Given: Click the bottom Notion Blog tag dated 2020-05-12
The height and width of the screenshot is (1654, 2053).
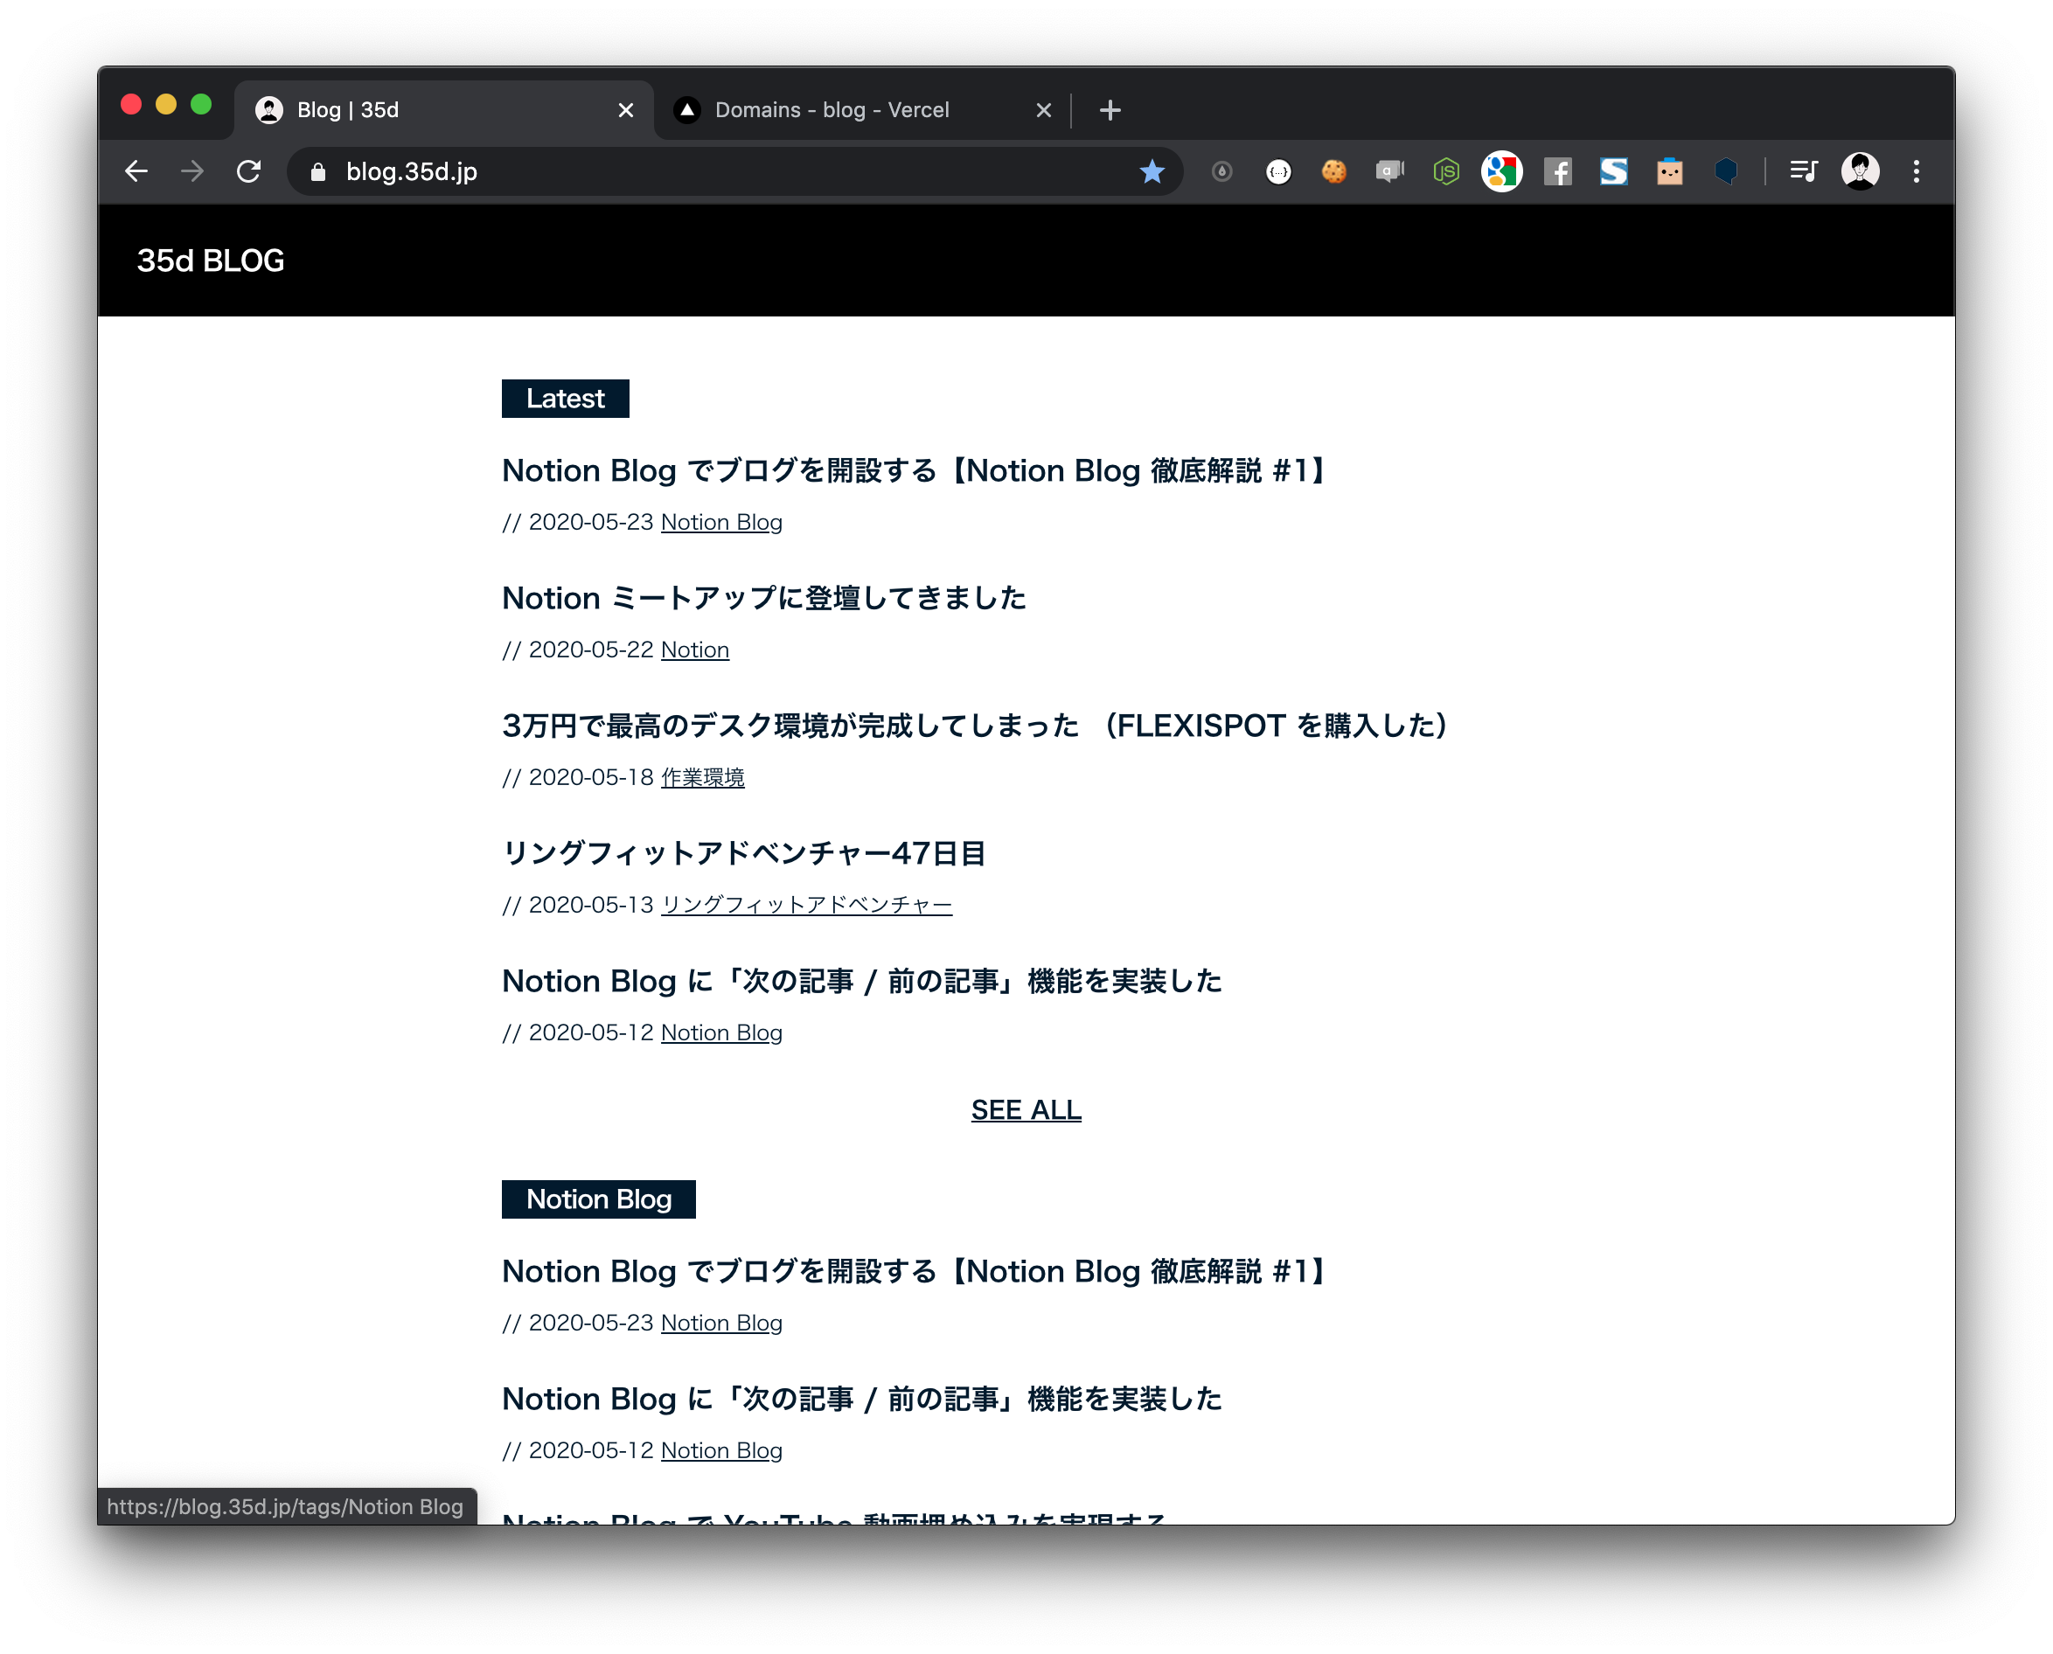Looking at the screenshot, I should [x=721, y=1450].
